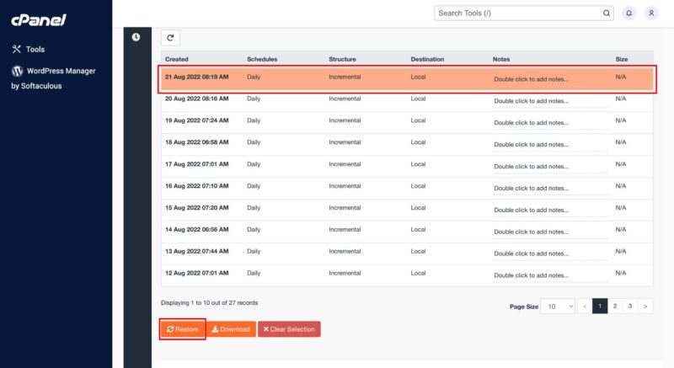The width and height of the screenshot is (674, 368).
Task: Click the search magnifier icon
Action: (606, 13)
